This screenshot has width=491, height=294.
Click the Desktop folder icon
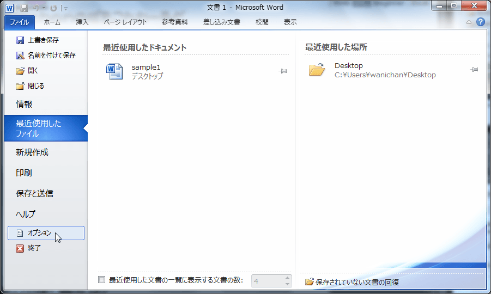click(317, 70)
